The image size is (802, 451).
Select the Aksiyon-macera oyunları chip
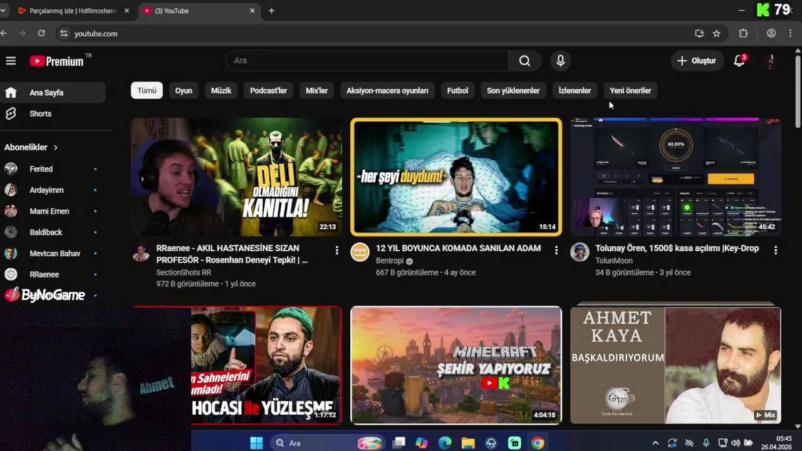click(387, 91)
